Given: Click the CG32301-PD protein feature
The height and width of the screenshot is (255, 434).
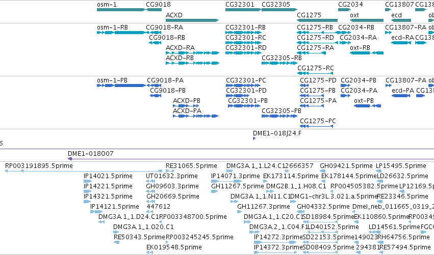Looking at the screenshot, I should pyautogui.click(x=238, y=96).
